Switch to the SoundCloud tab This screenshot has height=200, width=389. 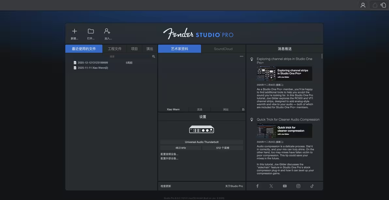(x=223, y=49)
